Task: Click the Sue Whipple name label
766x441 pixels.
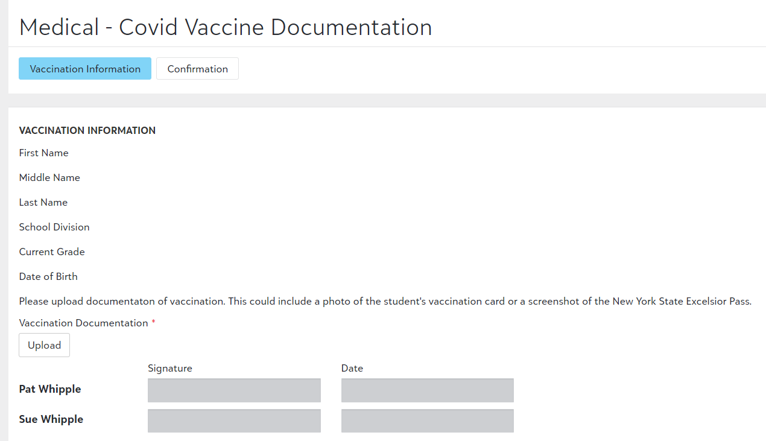Action: pos(51,419)
